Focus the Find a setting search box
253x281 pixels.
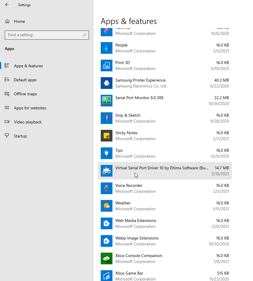click(x=47, y=35)
